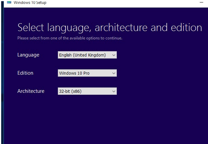Screen dimensions: 208x144
Task: Click the Edition label
Action: [x=25, y=73]
